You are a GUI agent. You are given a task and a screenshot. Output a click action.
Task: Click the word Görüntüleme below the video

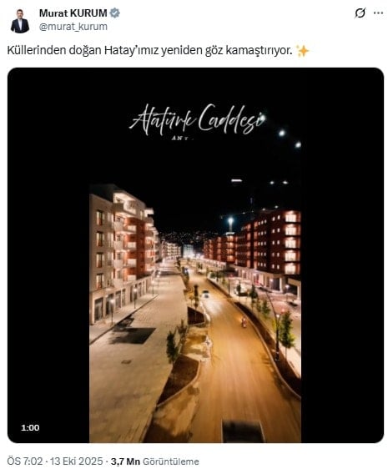[x=171, y=461]
